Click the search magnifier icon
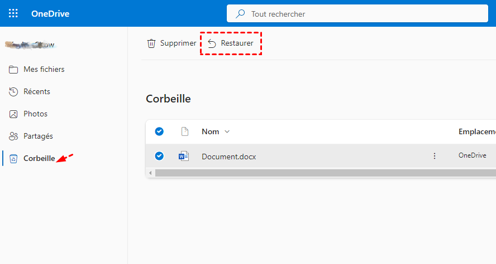496x264 pixels. pos(241,14)
